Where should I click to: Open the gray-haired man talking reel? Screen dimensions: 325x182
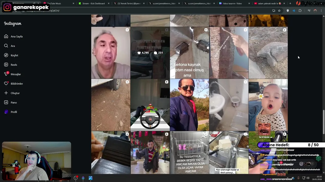pyautogui.click(x=111, y=53)
